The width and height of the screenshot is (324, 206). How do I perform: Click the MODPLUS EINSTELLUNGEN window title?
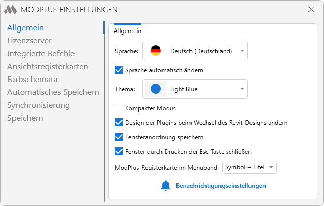click(69, 10)
